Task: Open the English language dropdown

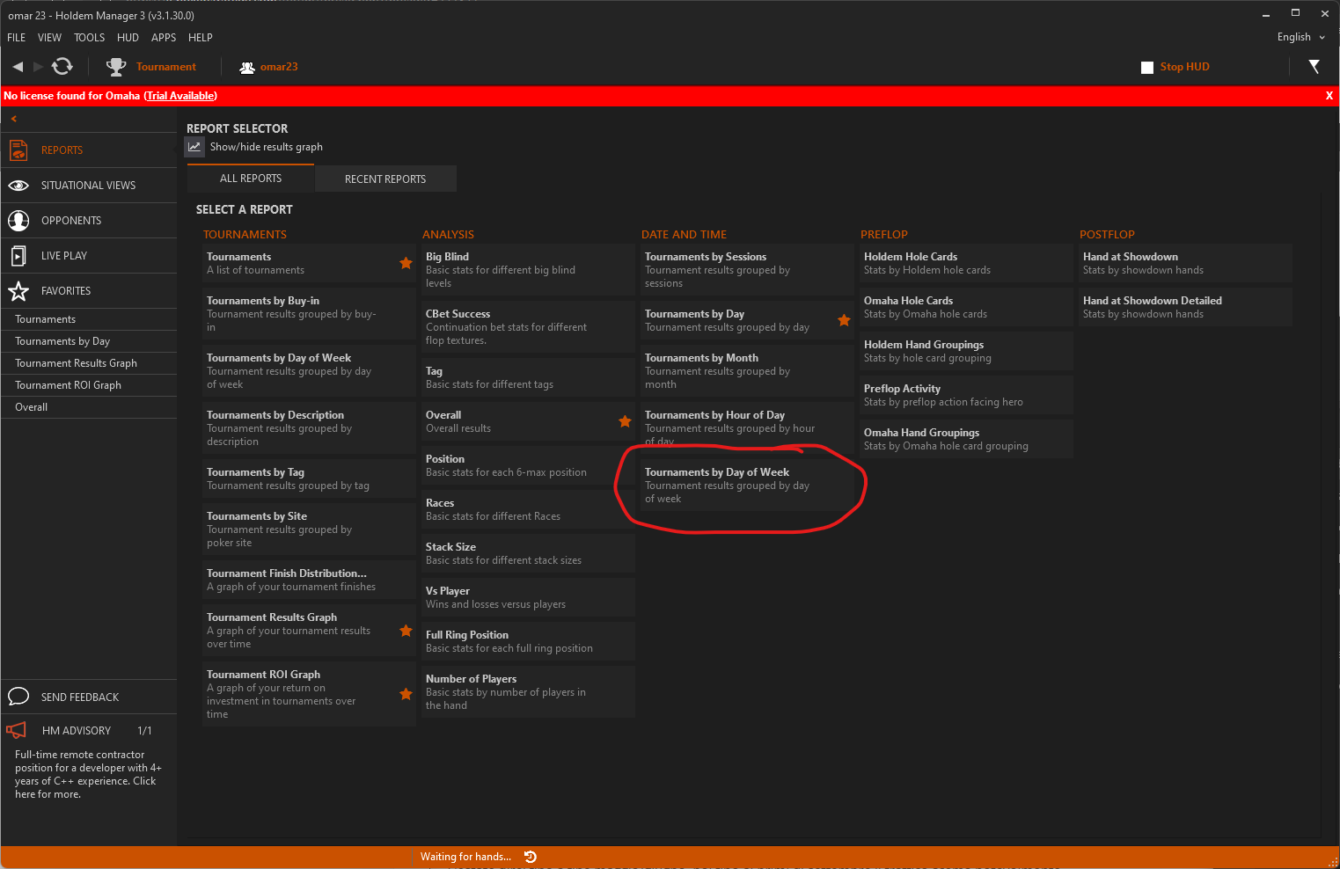Action: (x=1300, y=37)
